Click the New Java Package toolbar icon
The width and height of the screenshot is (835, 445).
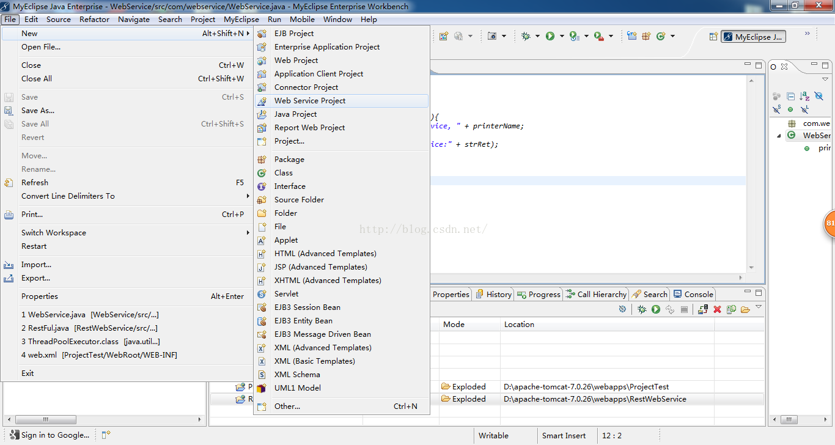[646, 36]
